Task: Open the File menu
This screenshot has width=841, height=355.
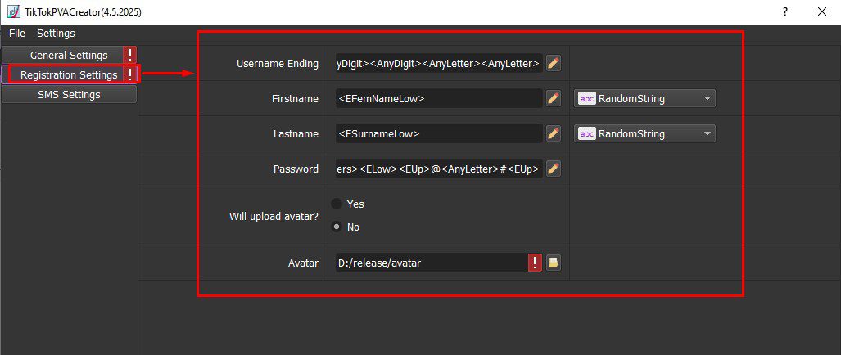Action: (x=17, y=34)
